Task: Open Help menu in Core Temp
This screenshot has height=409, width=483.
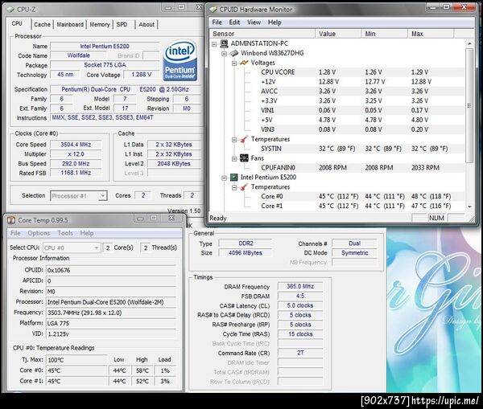Action: point(87,233)
